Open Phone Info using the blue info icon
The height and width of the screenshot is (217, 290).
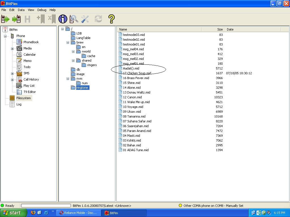[63, 19]
